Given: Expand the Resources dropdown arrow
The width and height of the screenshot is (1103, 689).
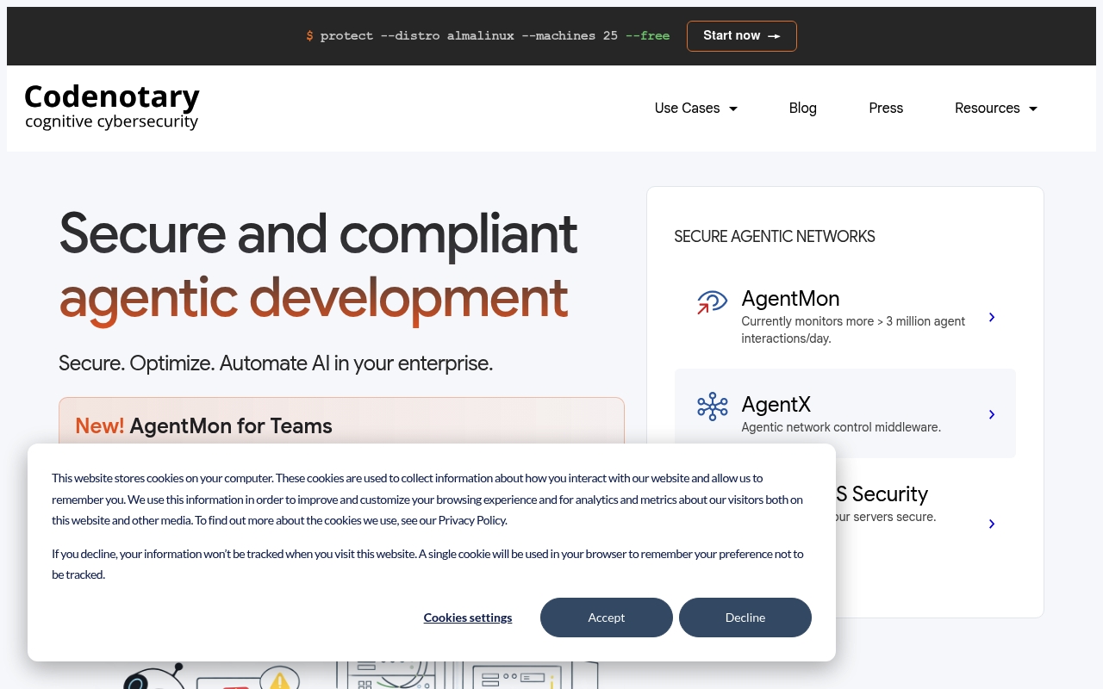Looking at the screenshot, I should pos(1033,109).
